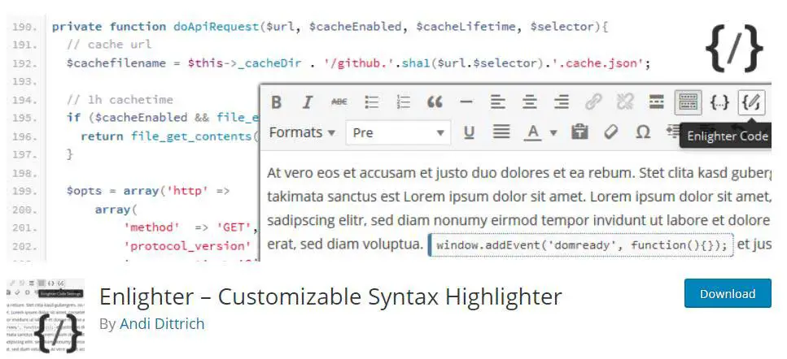Click the remove link icon
Screen dimensions: 787x359
(x=625, y=102)
